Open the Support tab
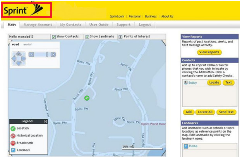240x157 pixels. [123, 25]
